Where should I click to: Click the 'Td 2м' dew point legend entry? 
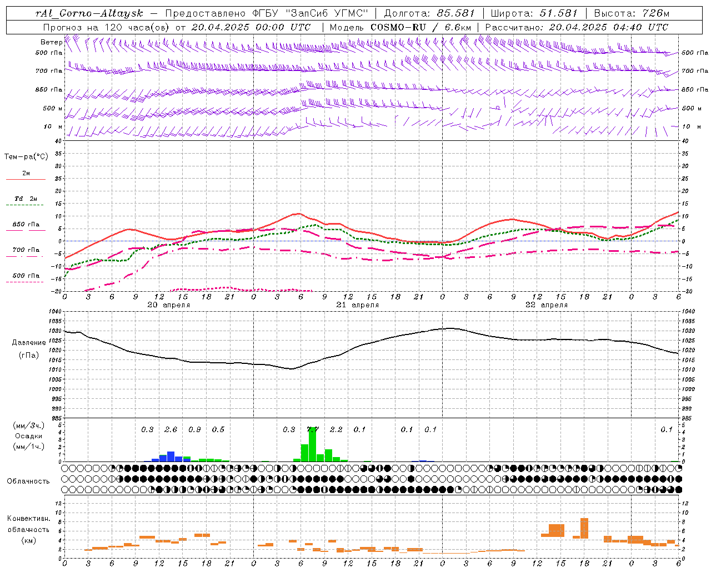tap(26, 199)
